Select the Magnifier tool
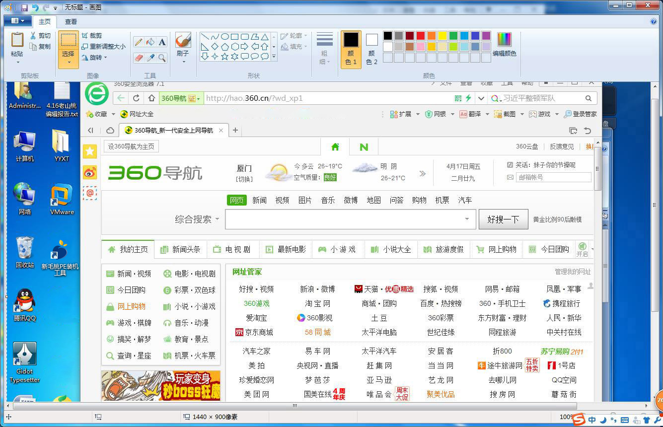 (162, 58)
